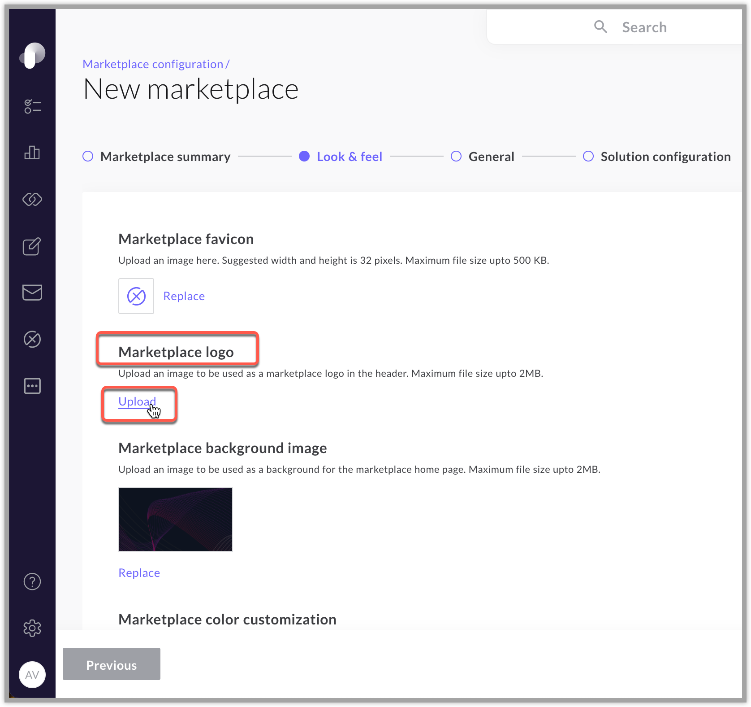The width and height of the screenshot is (751, 707).
Task: Open the help question-mark icon
Action: [32, 582]
